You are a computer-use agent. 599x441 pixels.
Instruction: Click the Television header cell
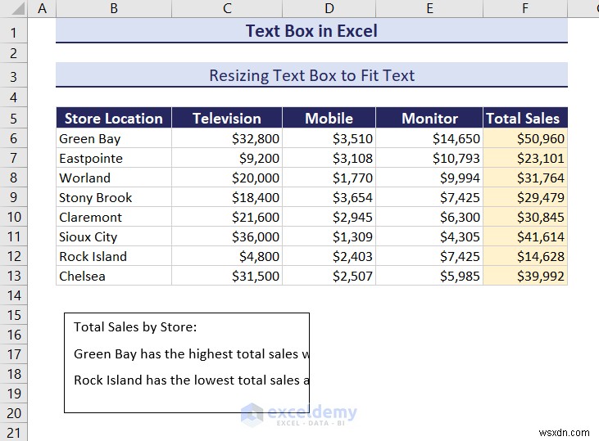pyautogui.click(x=227, y=118)
